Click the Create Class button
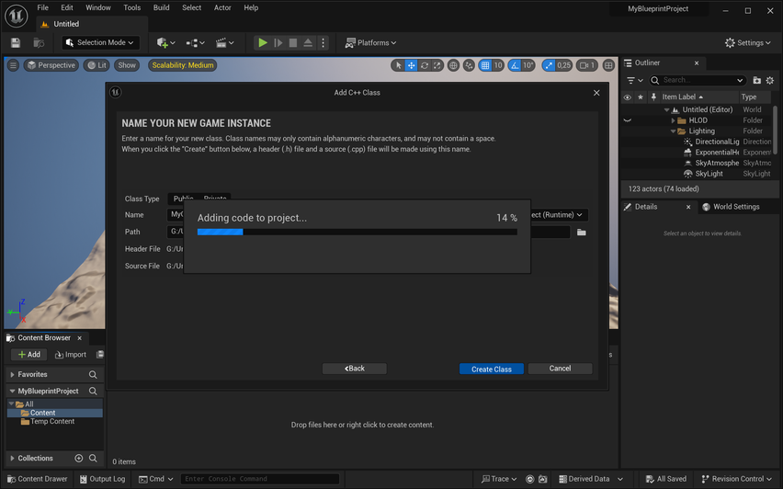Image resolution: width=783 pixels, height=489 pixels. [492, 370]
